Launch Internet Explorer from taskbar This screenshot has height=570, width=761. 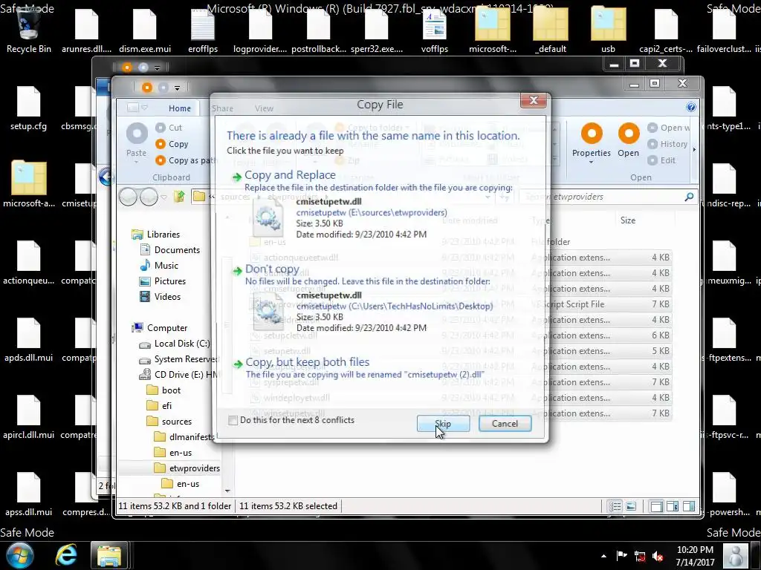click(x=66, y=555)
